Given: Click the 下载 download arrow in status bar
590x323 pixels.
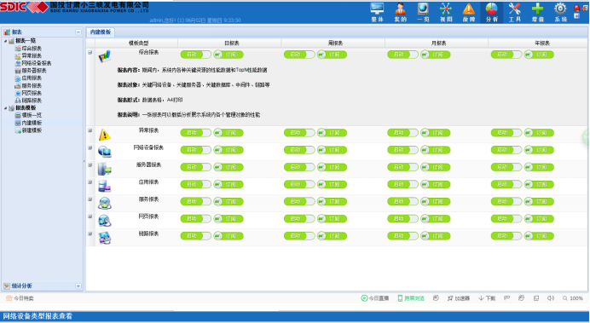Looking at the screenshot, I should (x=487, y=298).
